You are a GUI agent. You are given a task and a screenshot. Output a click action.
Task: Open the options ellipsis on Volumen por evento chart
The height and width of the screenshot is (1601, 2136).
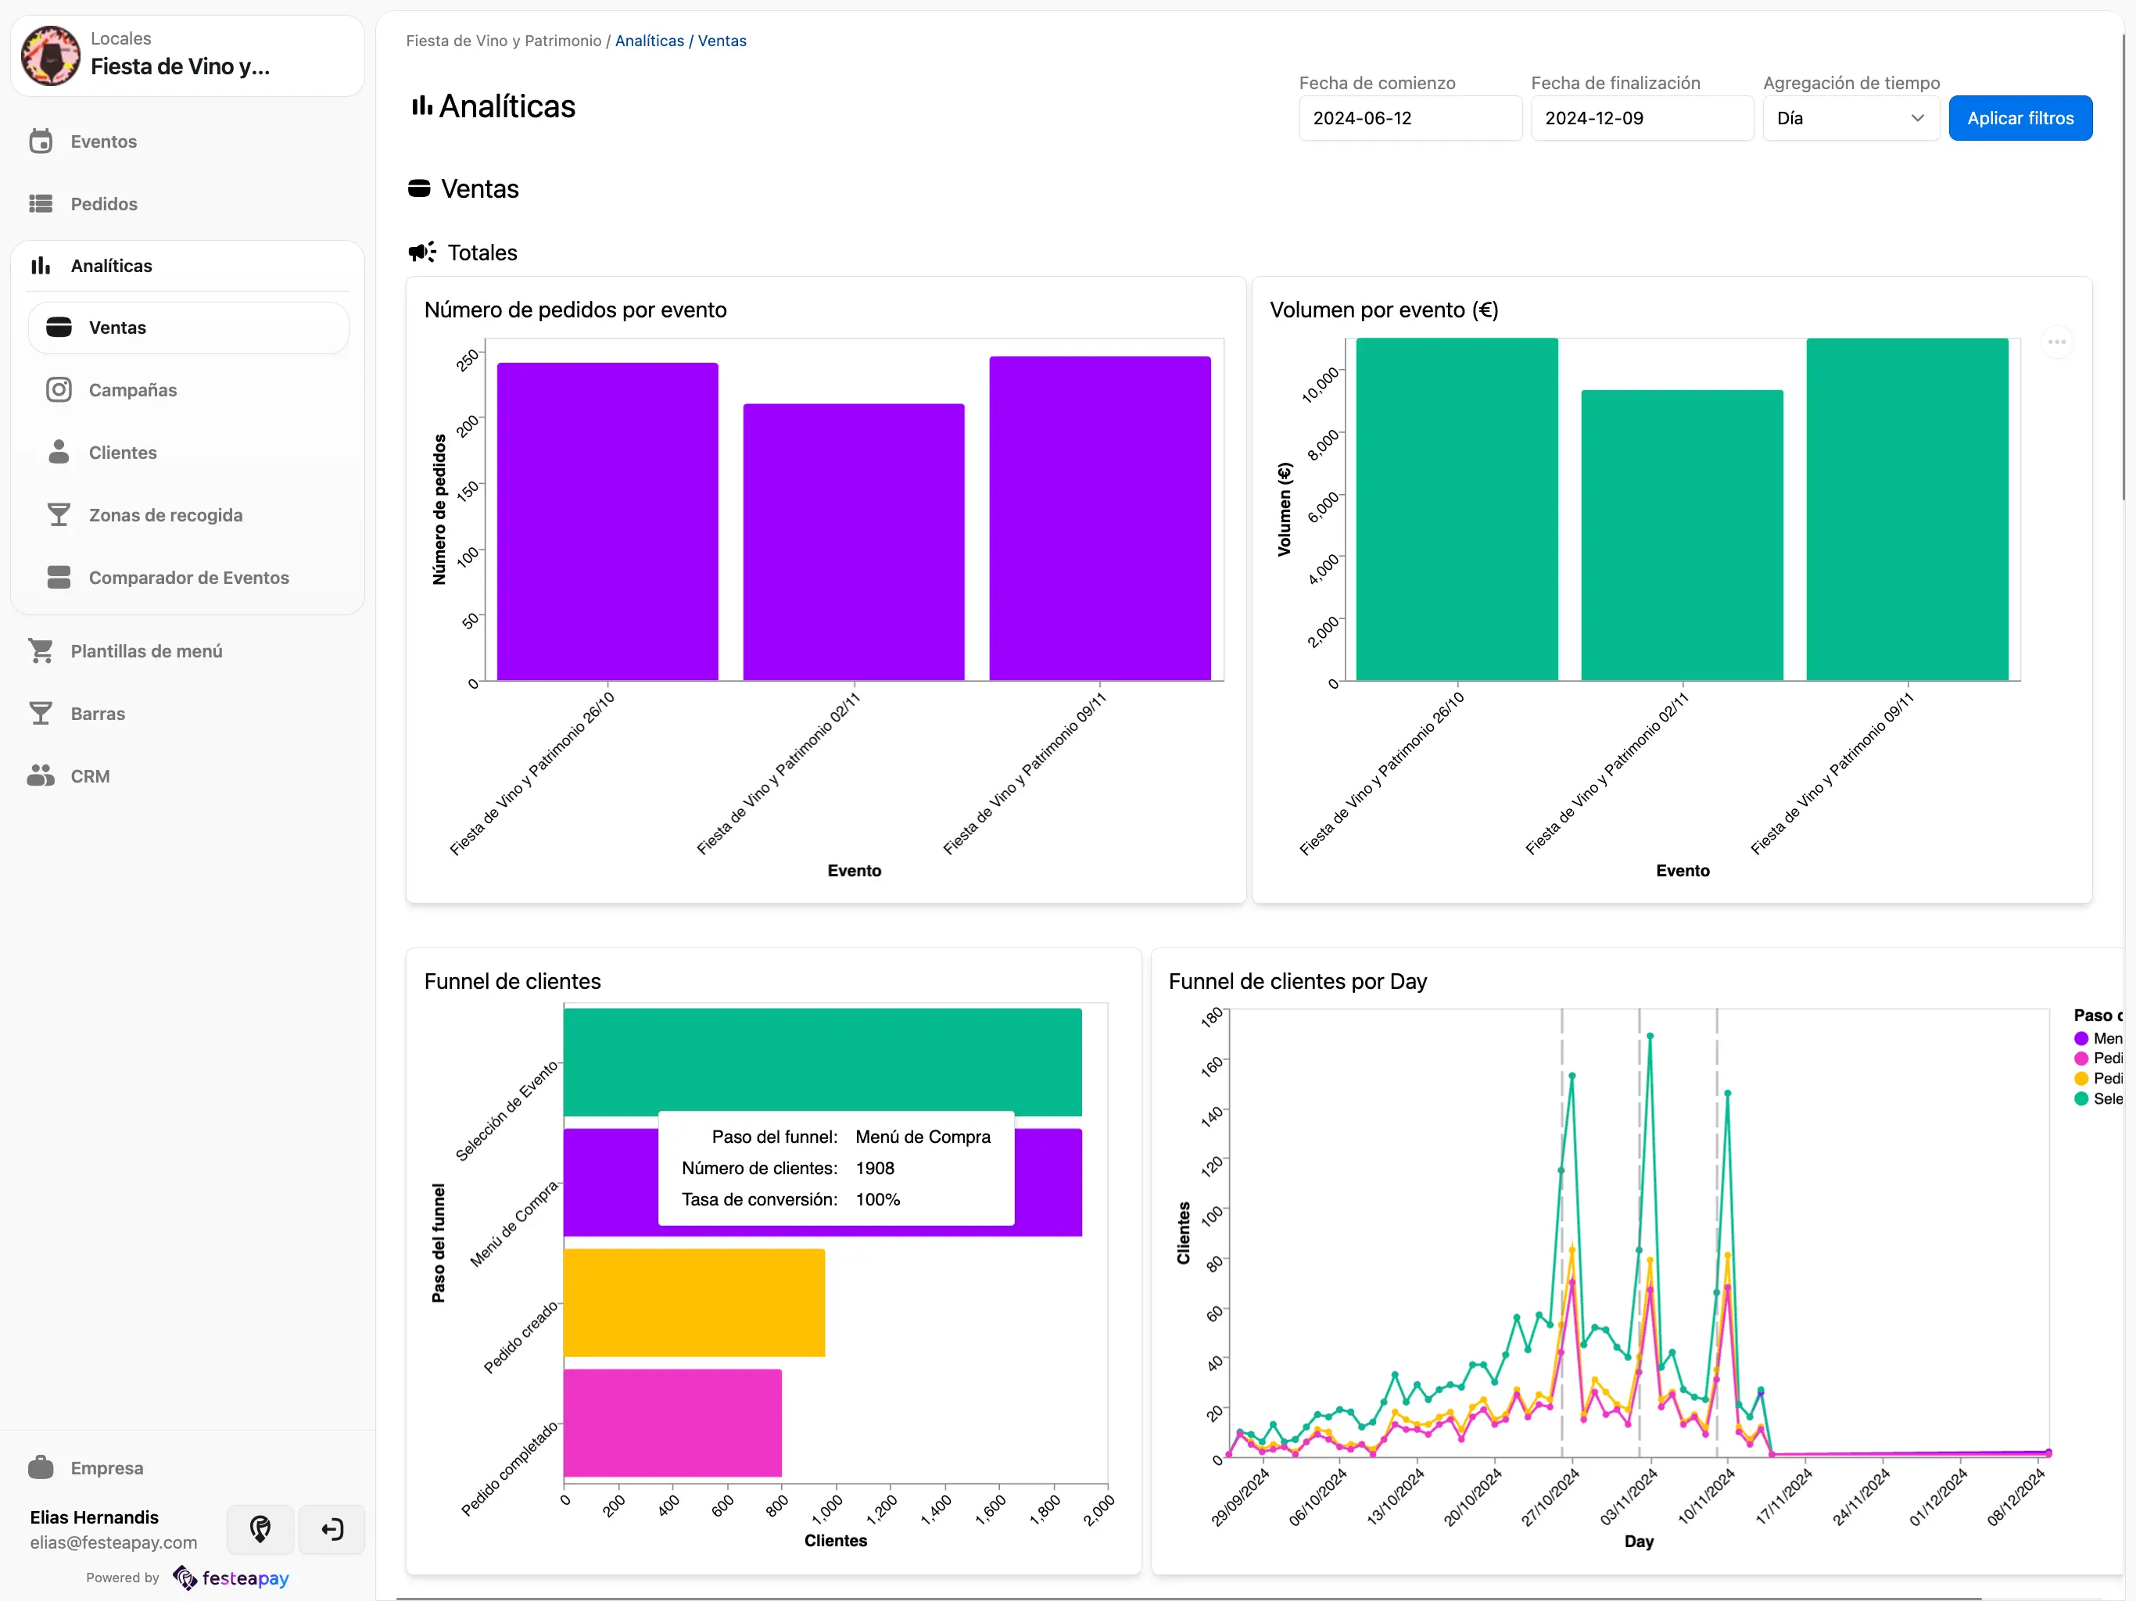click(2057, 341)
